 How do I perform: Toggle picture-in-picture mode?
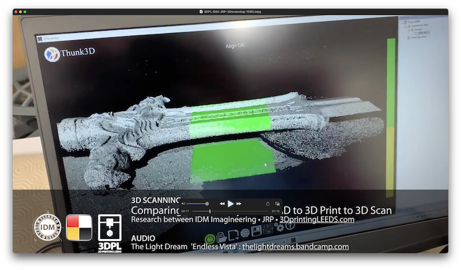(x=277, y=203)
